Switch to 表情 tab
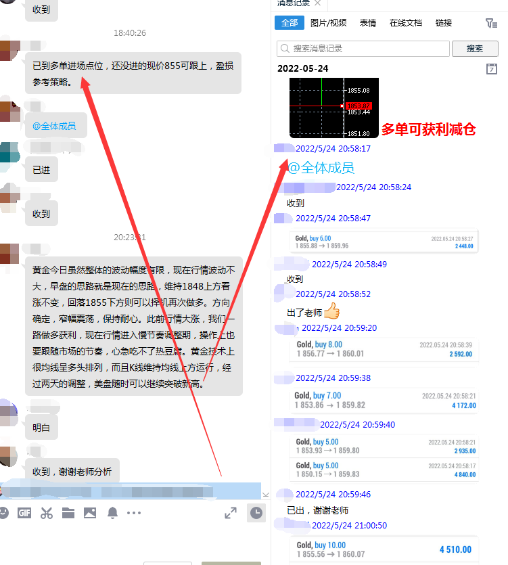508x565 pixels. [368, 23]
